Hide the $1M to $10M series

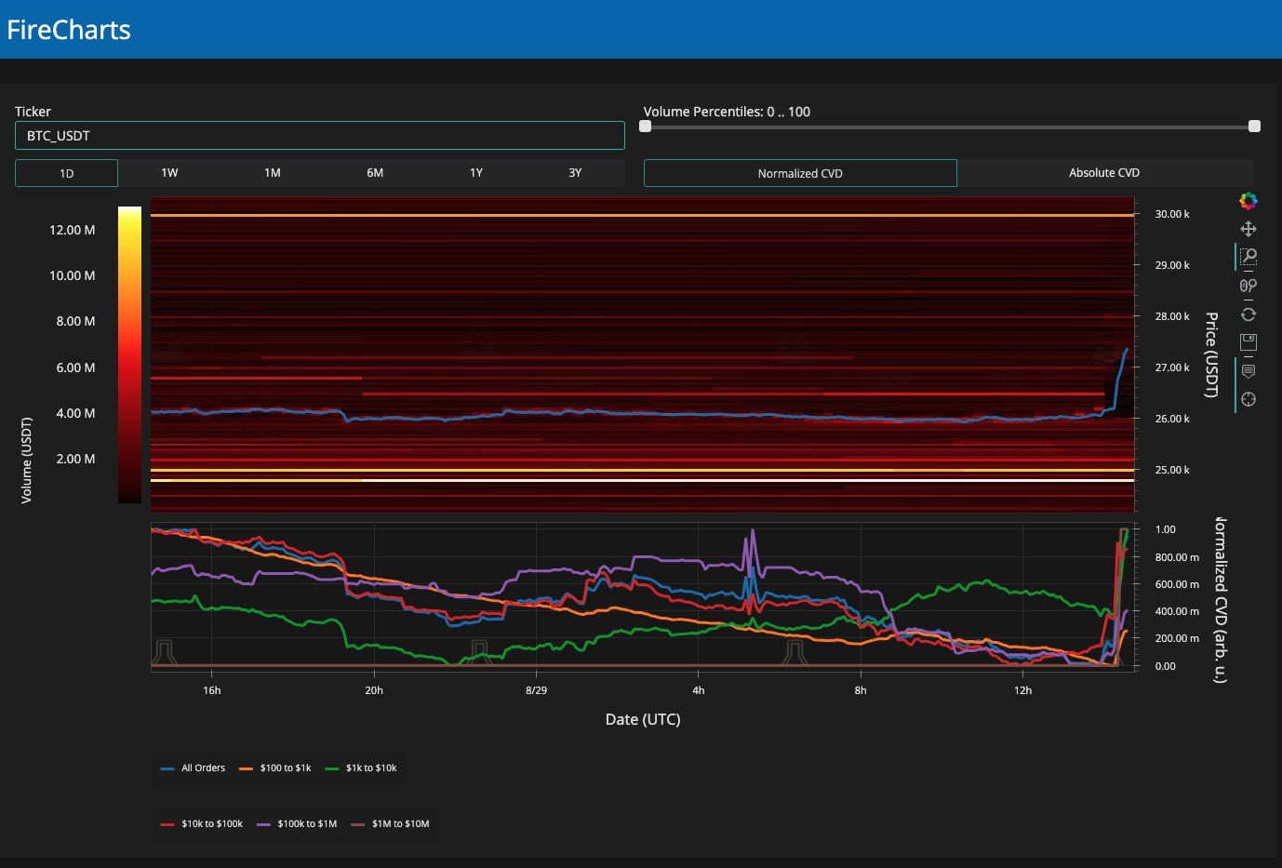click(390, 824)
